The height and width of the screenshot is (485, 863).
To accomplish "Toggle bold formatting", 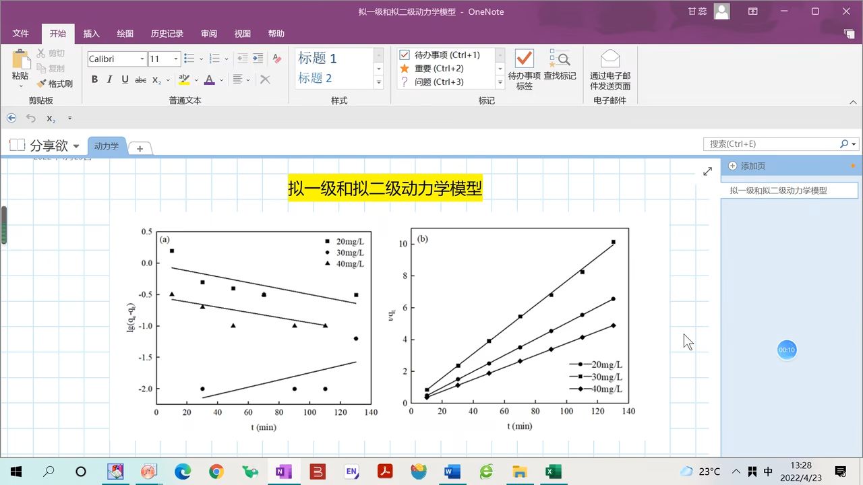I will click(94, 79).
